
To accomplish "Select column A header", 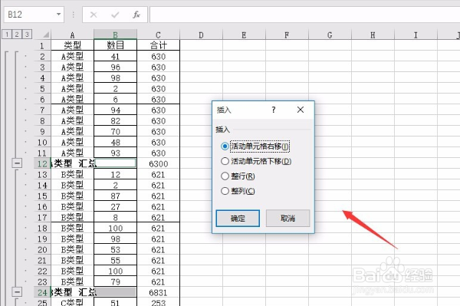I will [73, 35].
